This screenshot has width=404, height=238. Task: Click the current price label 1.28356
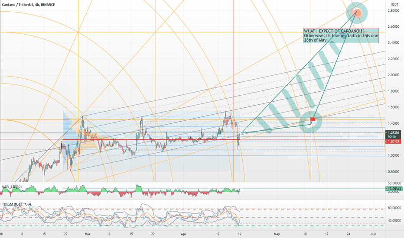pyautogui.click(x=394, y=133)
